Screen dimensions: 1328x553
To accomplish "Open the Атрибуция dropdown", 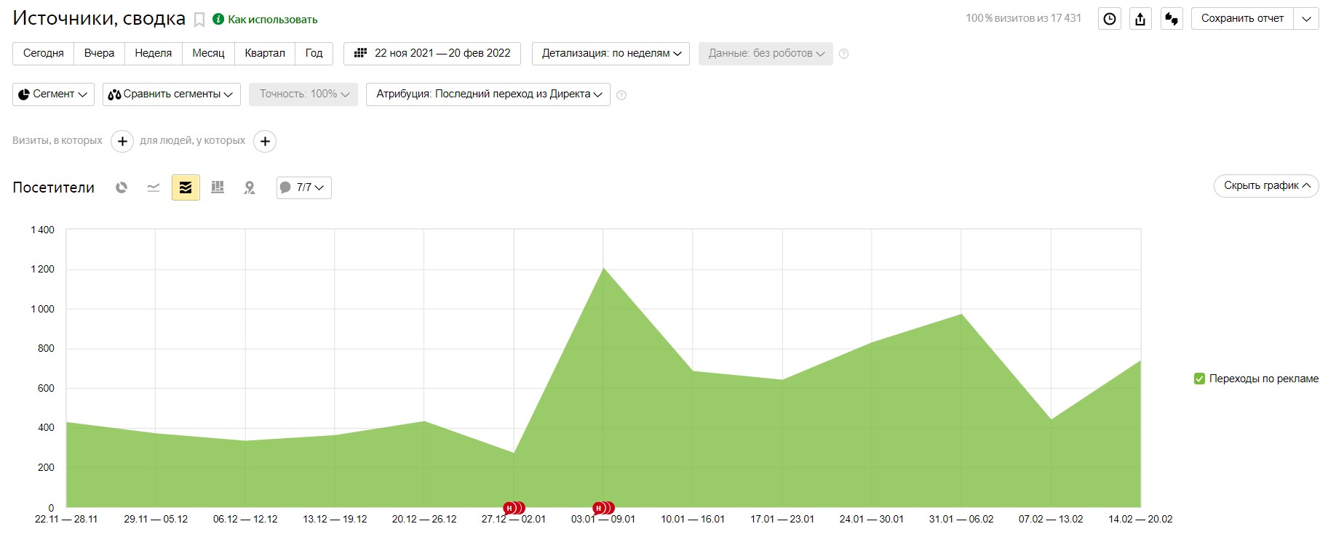I will point(488,94).
